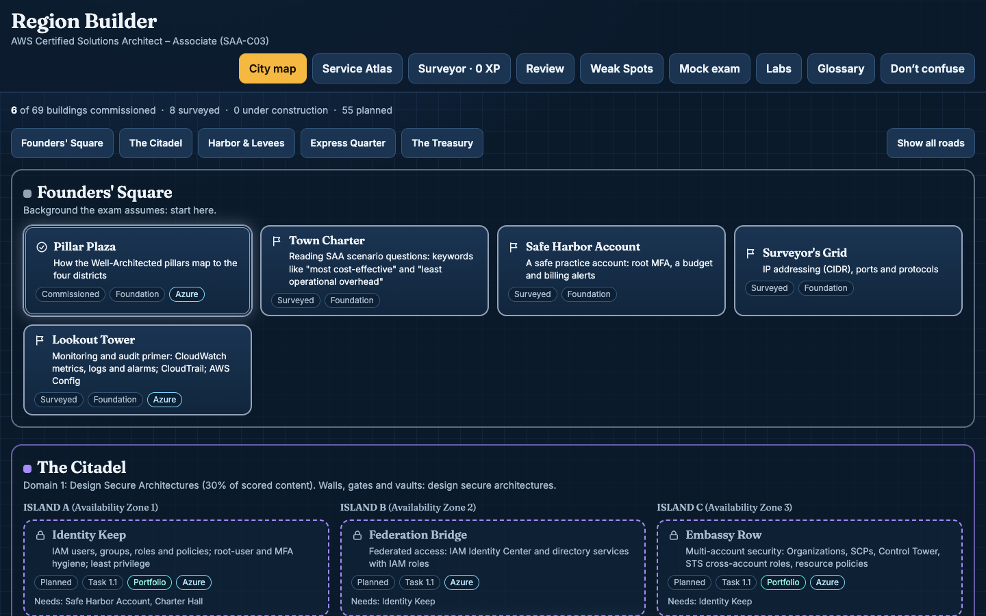The width and height of the screenshot is (986, 616).
Task: Go to the Review tab
Action: coord(545,68)
